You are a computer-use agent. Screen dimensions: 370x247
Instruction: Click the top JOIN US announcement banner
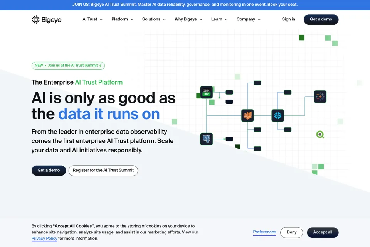pyautogui.click(x=185, y=5)
